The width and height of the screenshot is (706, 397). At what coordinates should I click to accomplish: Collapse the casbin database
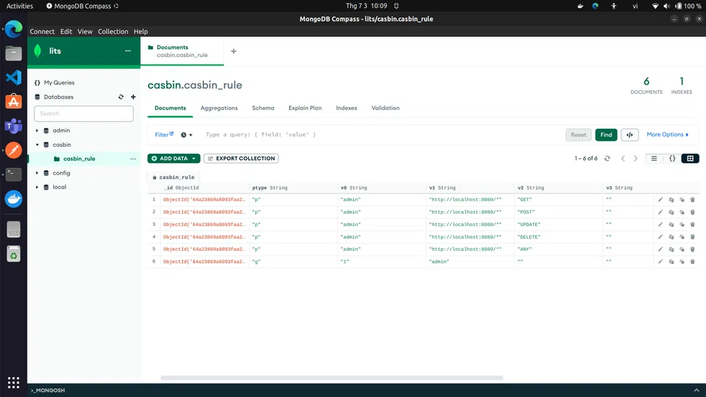(37, 145)
